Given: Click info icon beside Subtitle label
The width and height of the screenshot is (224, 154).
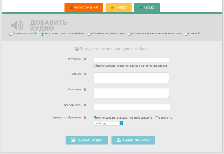Looking at the screenshot, I should (85, 74).
